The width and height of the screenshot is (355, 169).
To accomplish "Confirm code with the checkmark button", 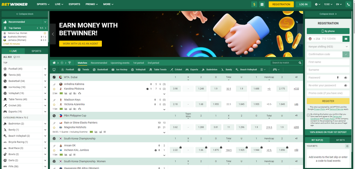I will pos(346,54).
